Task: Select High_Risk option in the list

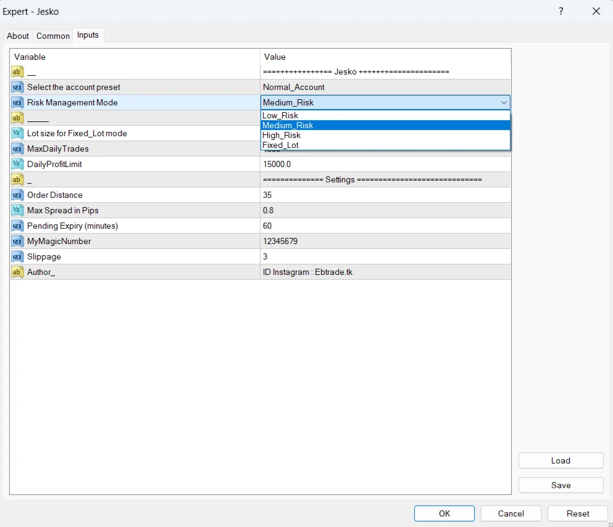Action: [x=281, y=135]
